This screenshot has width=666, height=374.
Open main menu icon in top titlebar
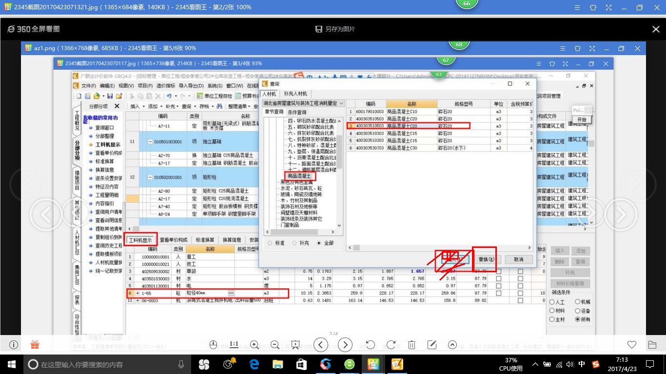577,7
